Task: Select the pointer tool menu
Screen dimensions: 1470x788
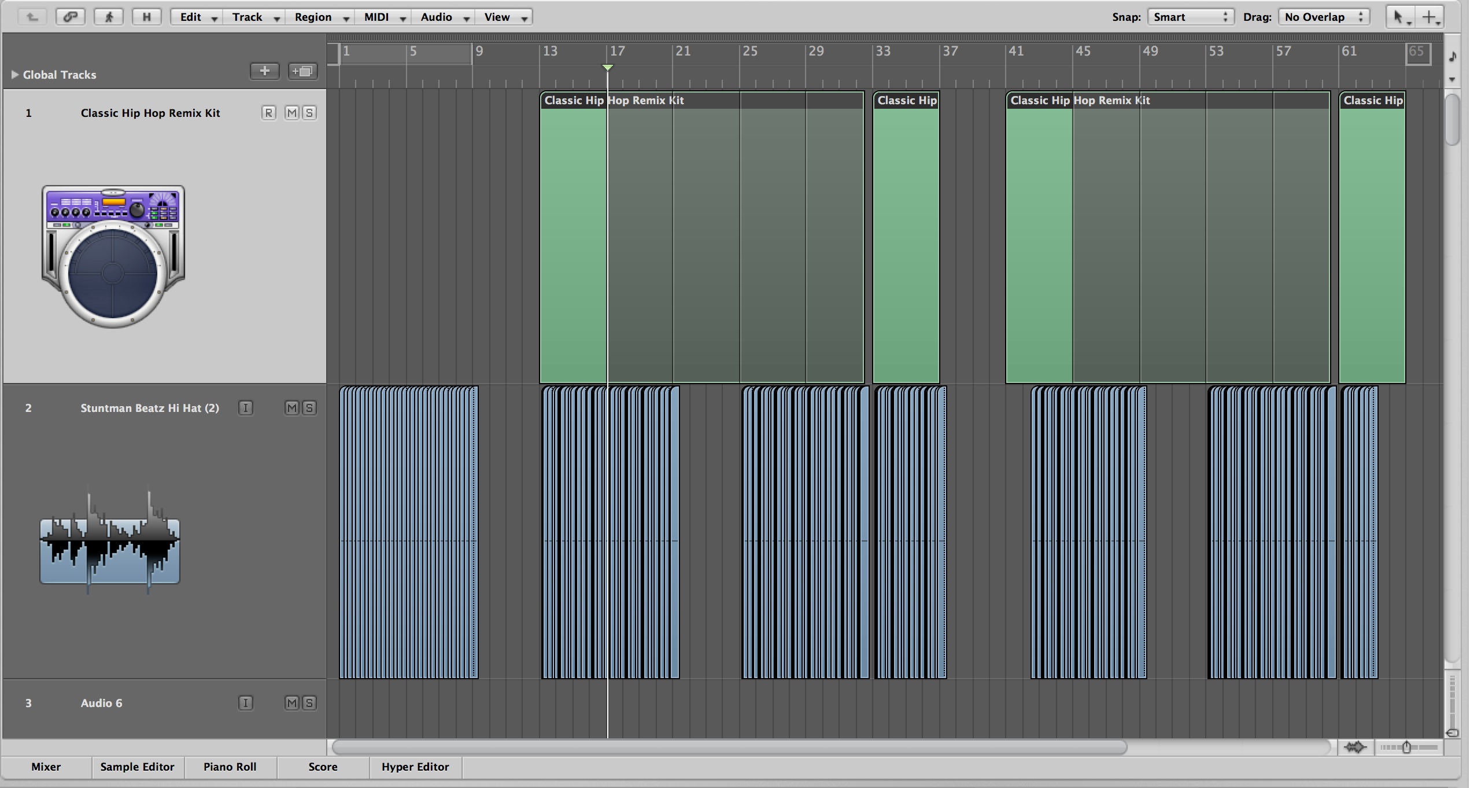Action: 1400,17
